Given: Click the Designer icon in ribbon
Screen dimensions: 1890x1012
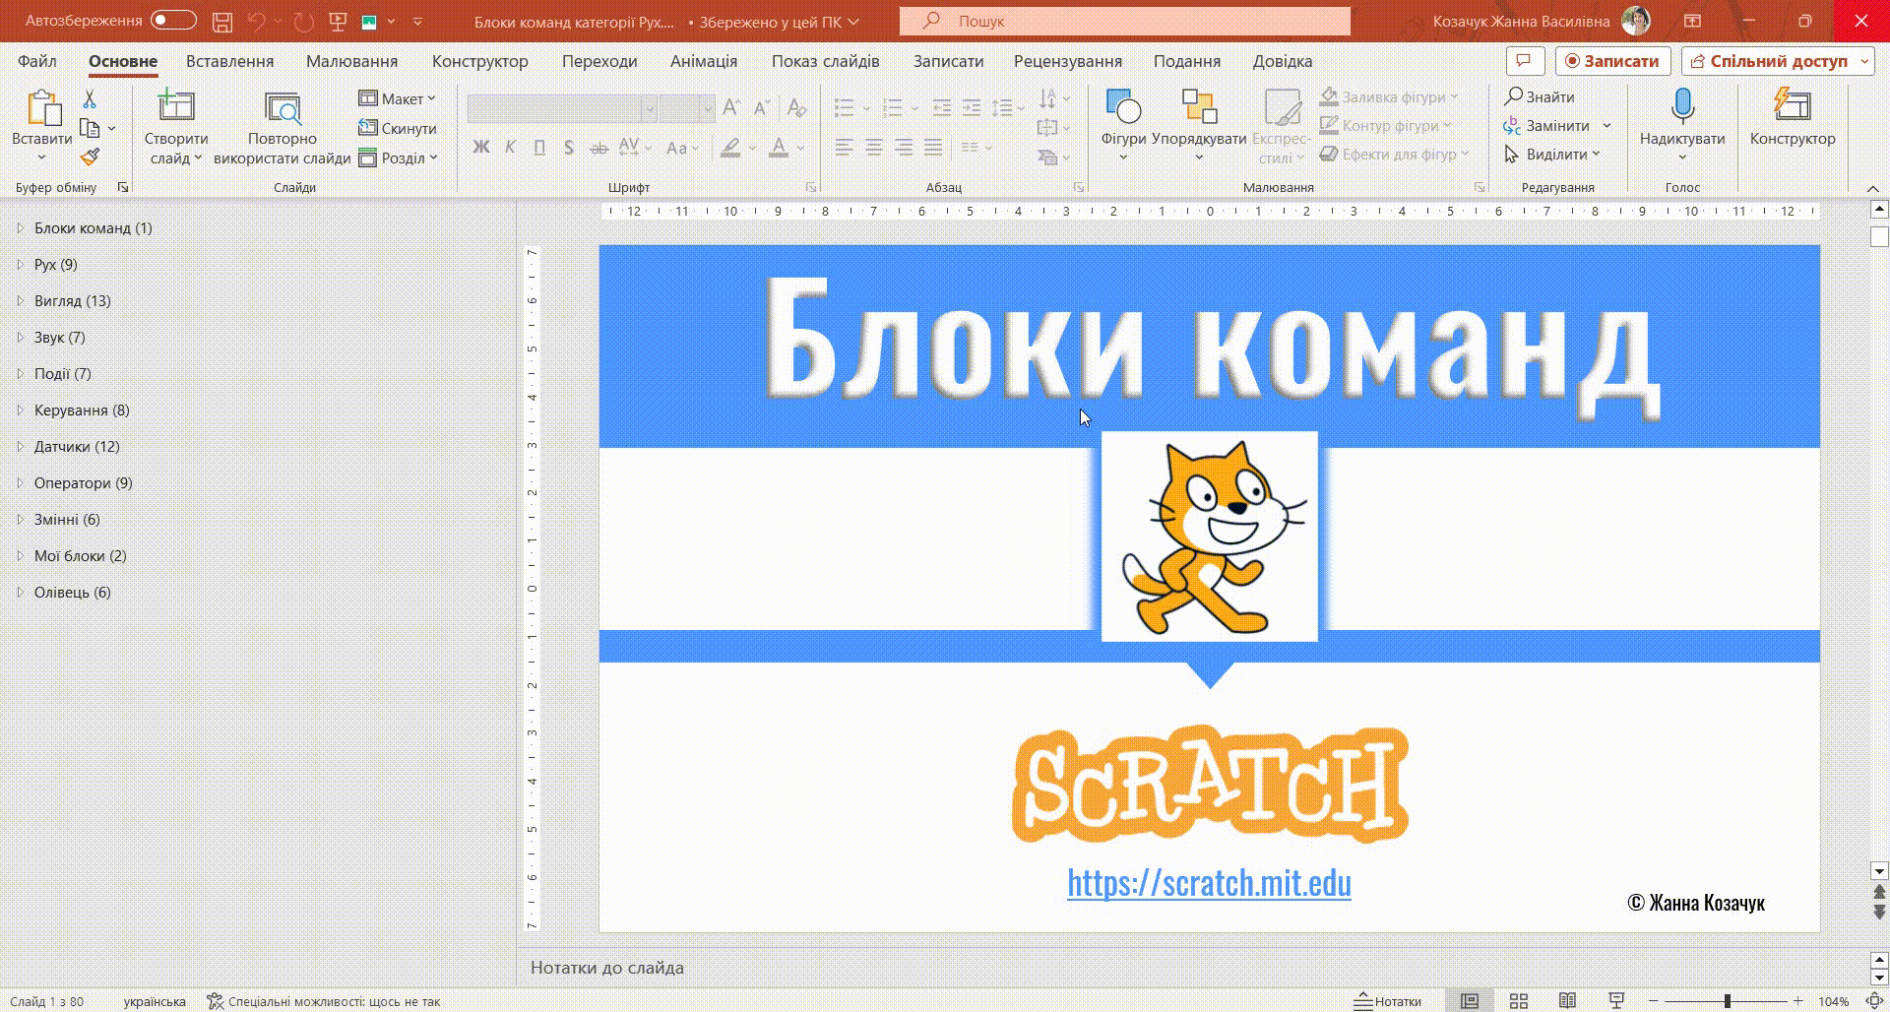Looking at the screenshot, I should [1792, 106].
